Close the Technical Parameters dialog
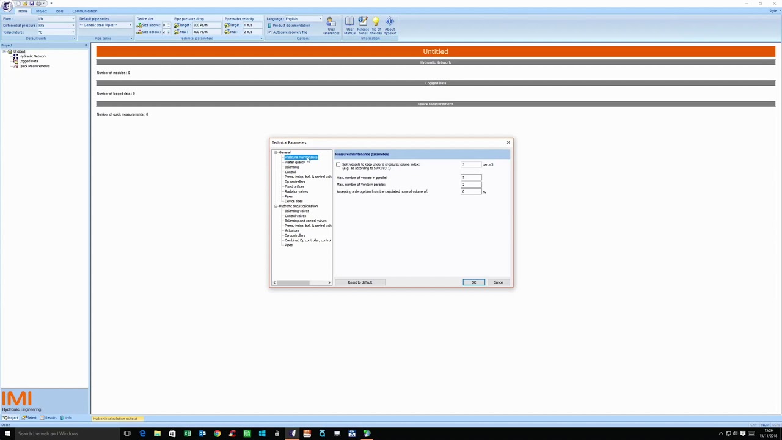 point(508,142)
